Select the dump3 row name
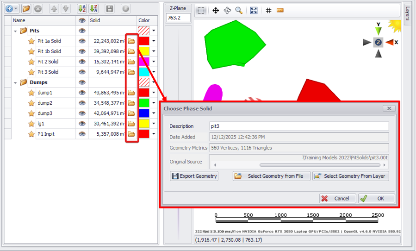 click(x=45, y=113)
